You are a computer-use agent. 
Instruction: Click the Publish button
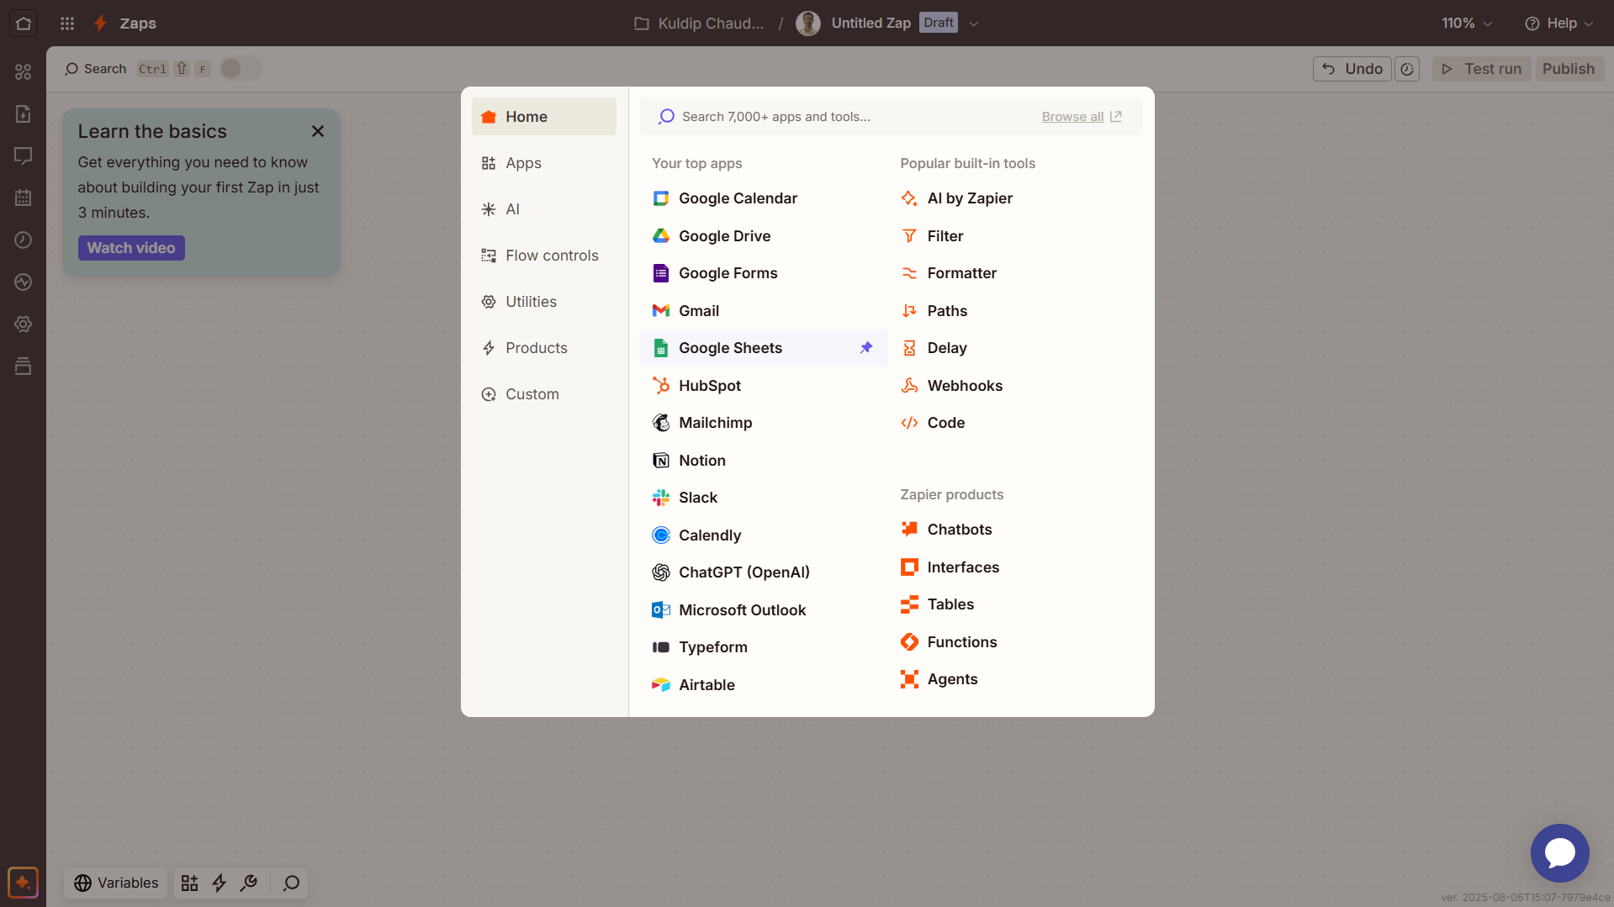pos(1569,69)
